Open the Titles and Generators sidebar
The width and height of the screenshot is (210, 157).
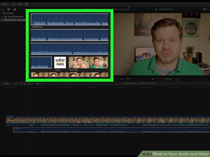[15, 9]
